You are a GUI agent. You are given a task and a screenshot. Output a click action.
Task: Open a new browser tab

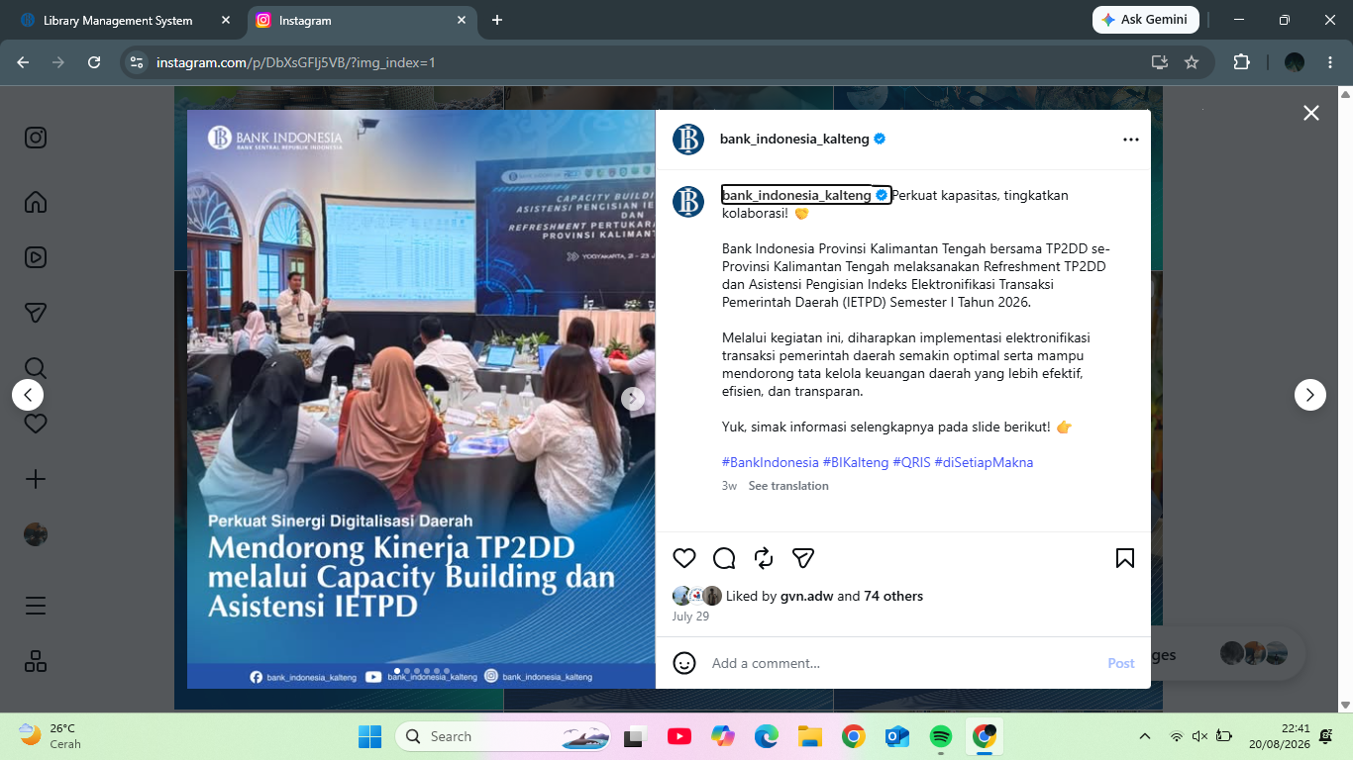pos(497,20)
